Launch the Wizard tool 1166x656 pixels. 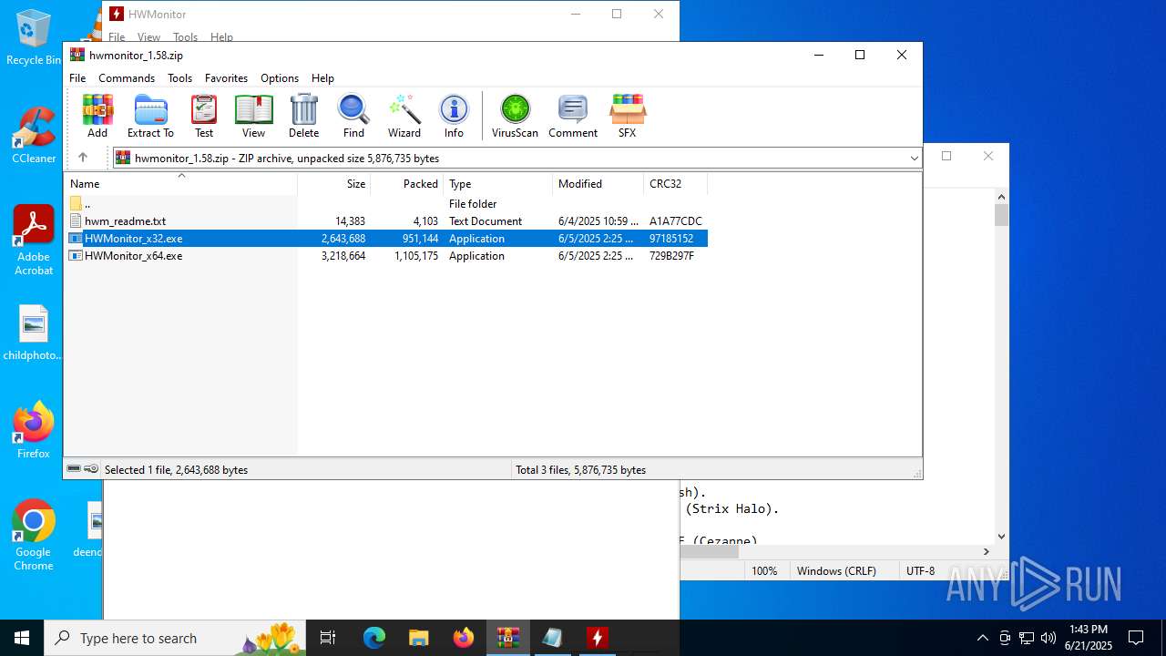[404, 116]
